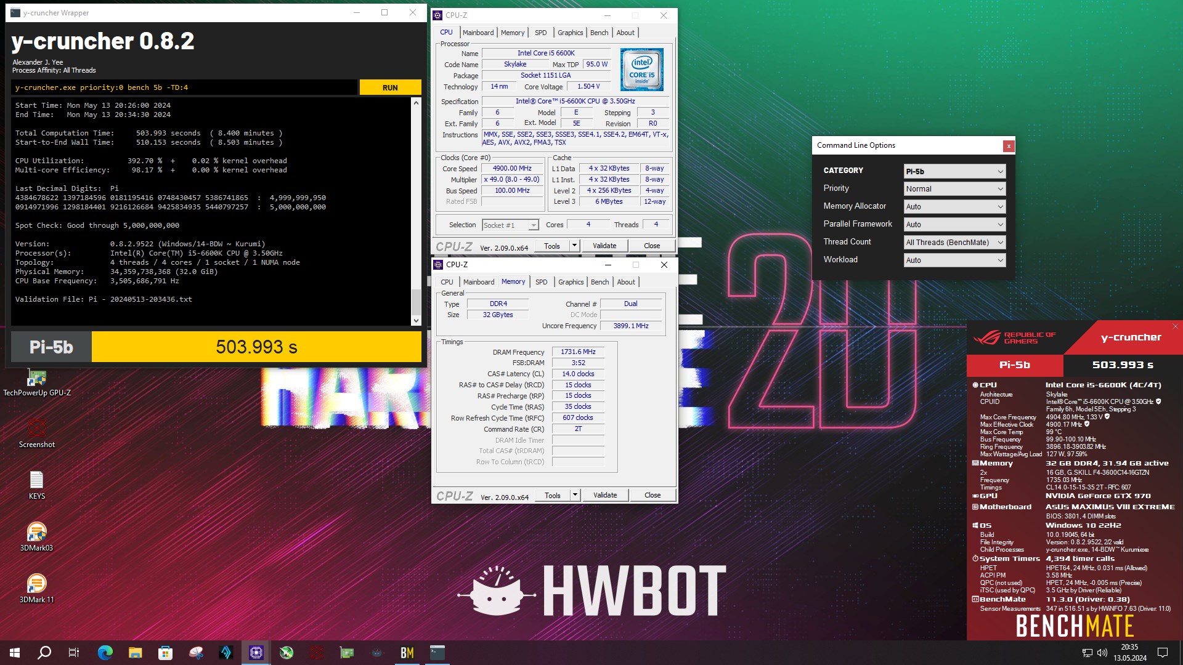Open the CATEGORY dropdown showing Pi-5b

[954, 171]
